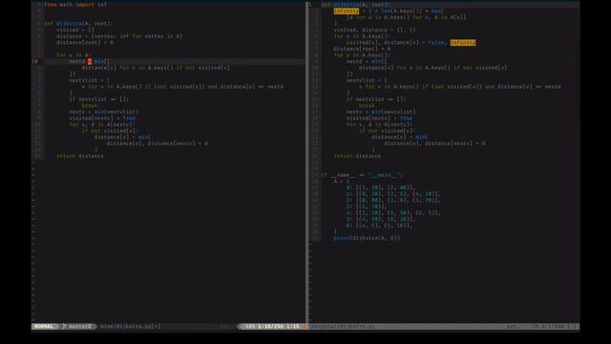Click 'def dijkstra(A, root):' in left pane

pos(78,23)
